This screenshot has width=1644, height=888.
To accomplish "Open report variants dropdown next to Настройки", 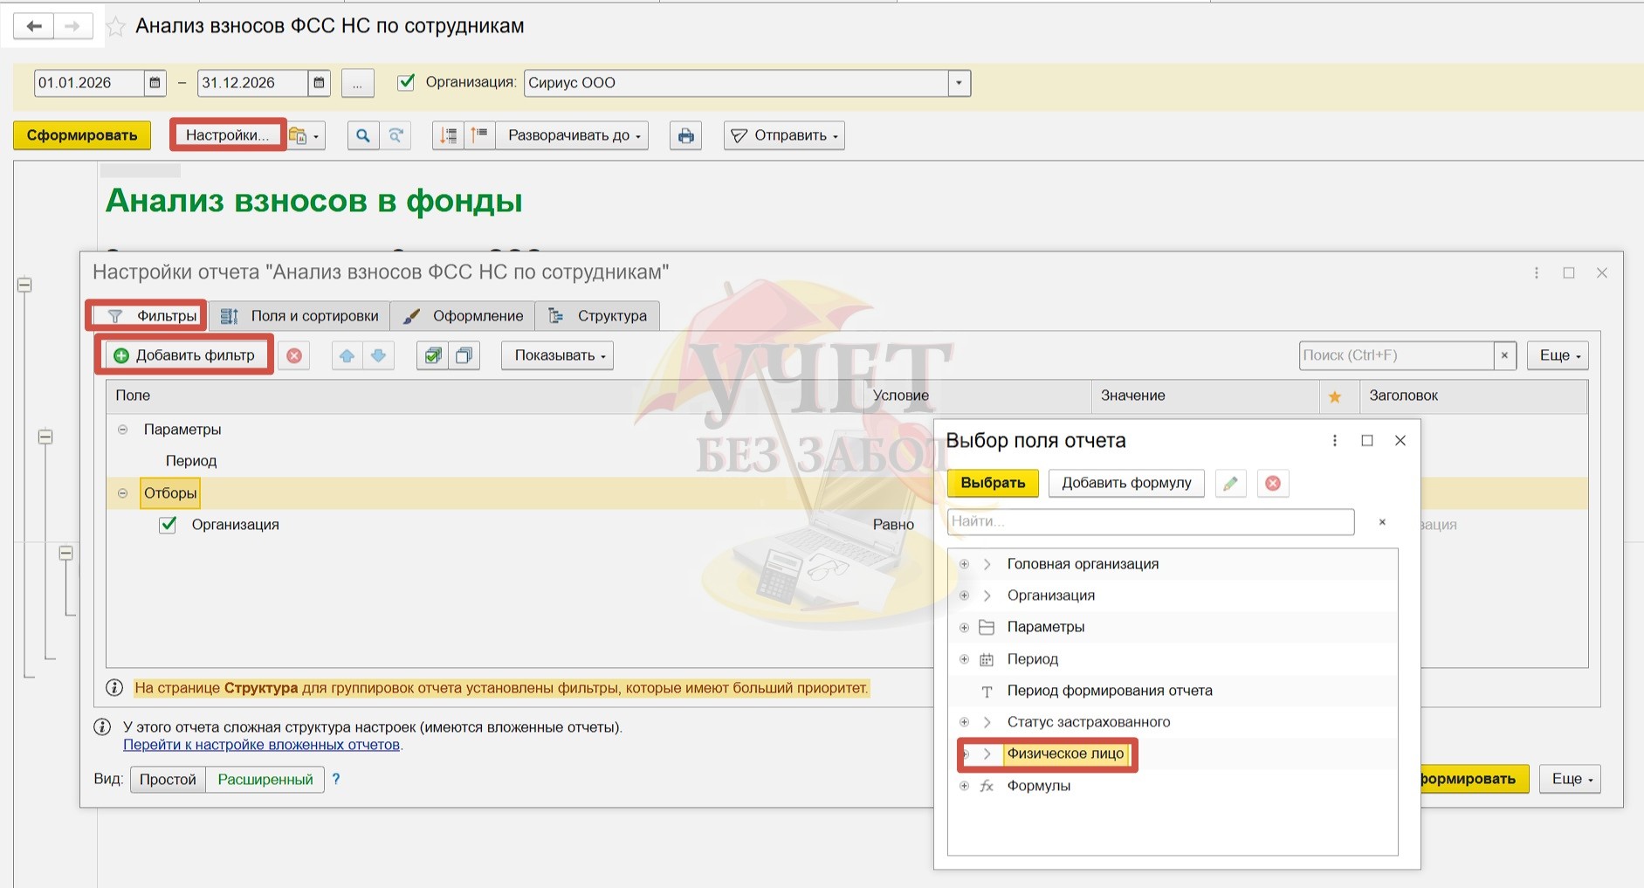I will coord(305,136).
